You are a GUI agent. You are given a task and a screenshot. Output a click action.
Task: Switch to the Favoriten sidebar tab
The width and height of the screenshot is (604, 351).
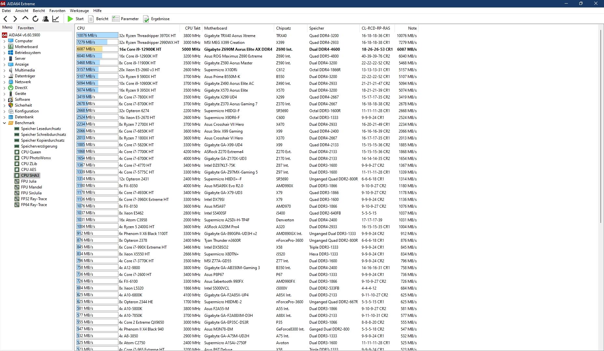click(x=26, y=28)
